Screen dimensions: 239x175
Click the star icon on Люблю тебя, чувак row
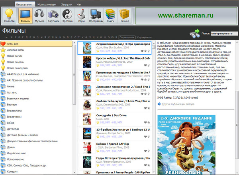[x=149, y=108]
